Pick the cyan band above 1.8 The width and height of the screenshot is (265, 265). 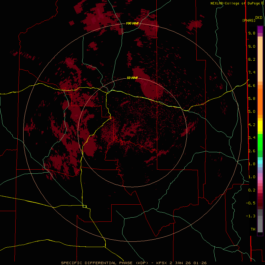pyautogui.click(x=260, y=162)
